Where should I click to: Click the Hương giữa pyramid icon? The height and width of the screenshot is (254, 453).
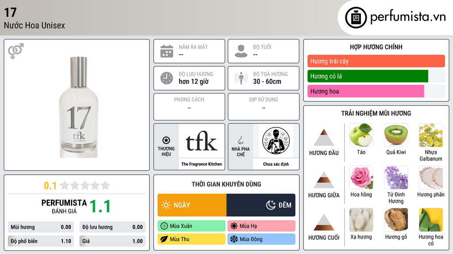pyautogui.click(x=324, y=180)
